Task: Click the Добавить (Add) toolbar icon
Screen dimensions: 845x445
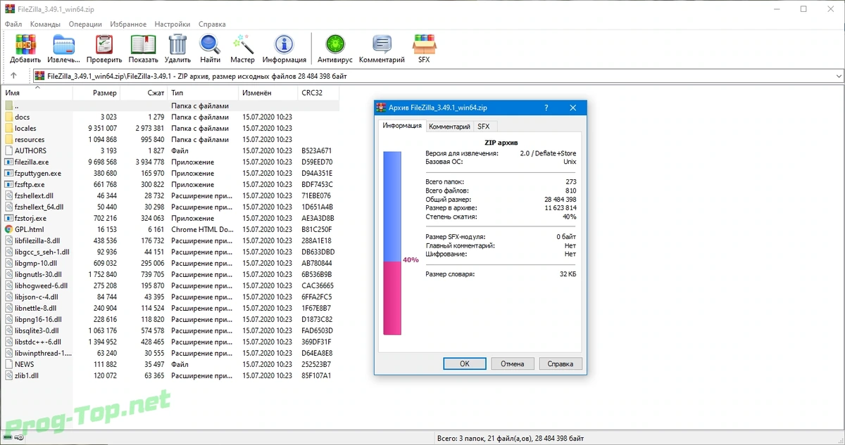Action: point(25,44)
